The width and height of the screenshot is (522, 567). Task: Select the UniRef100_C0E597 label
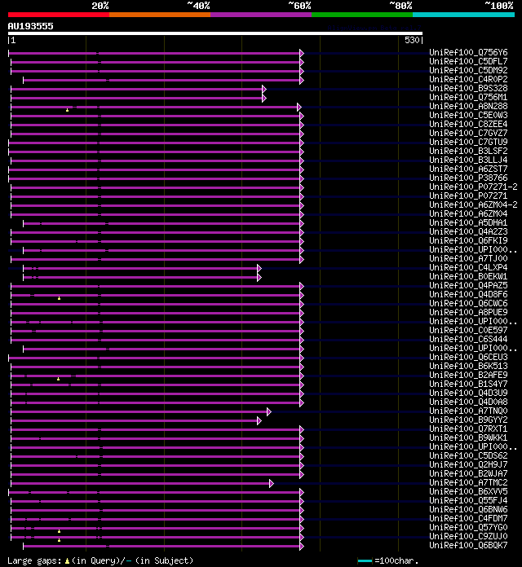[468, 330]
